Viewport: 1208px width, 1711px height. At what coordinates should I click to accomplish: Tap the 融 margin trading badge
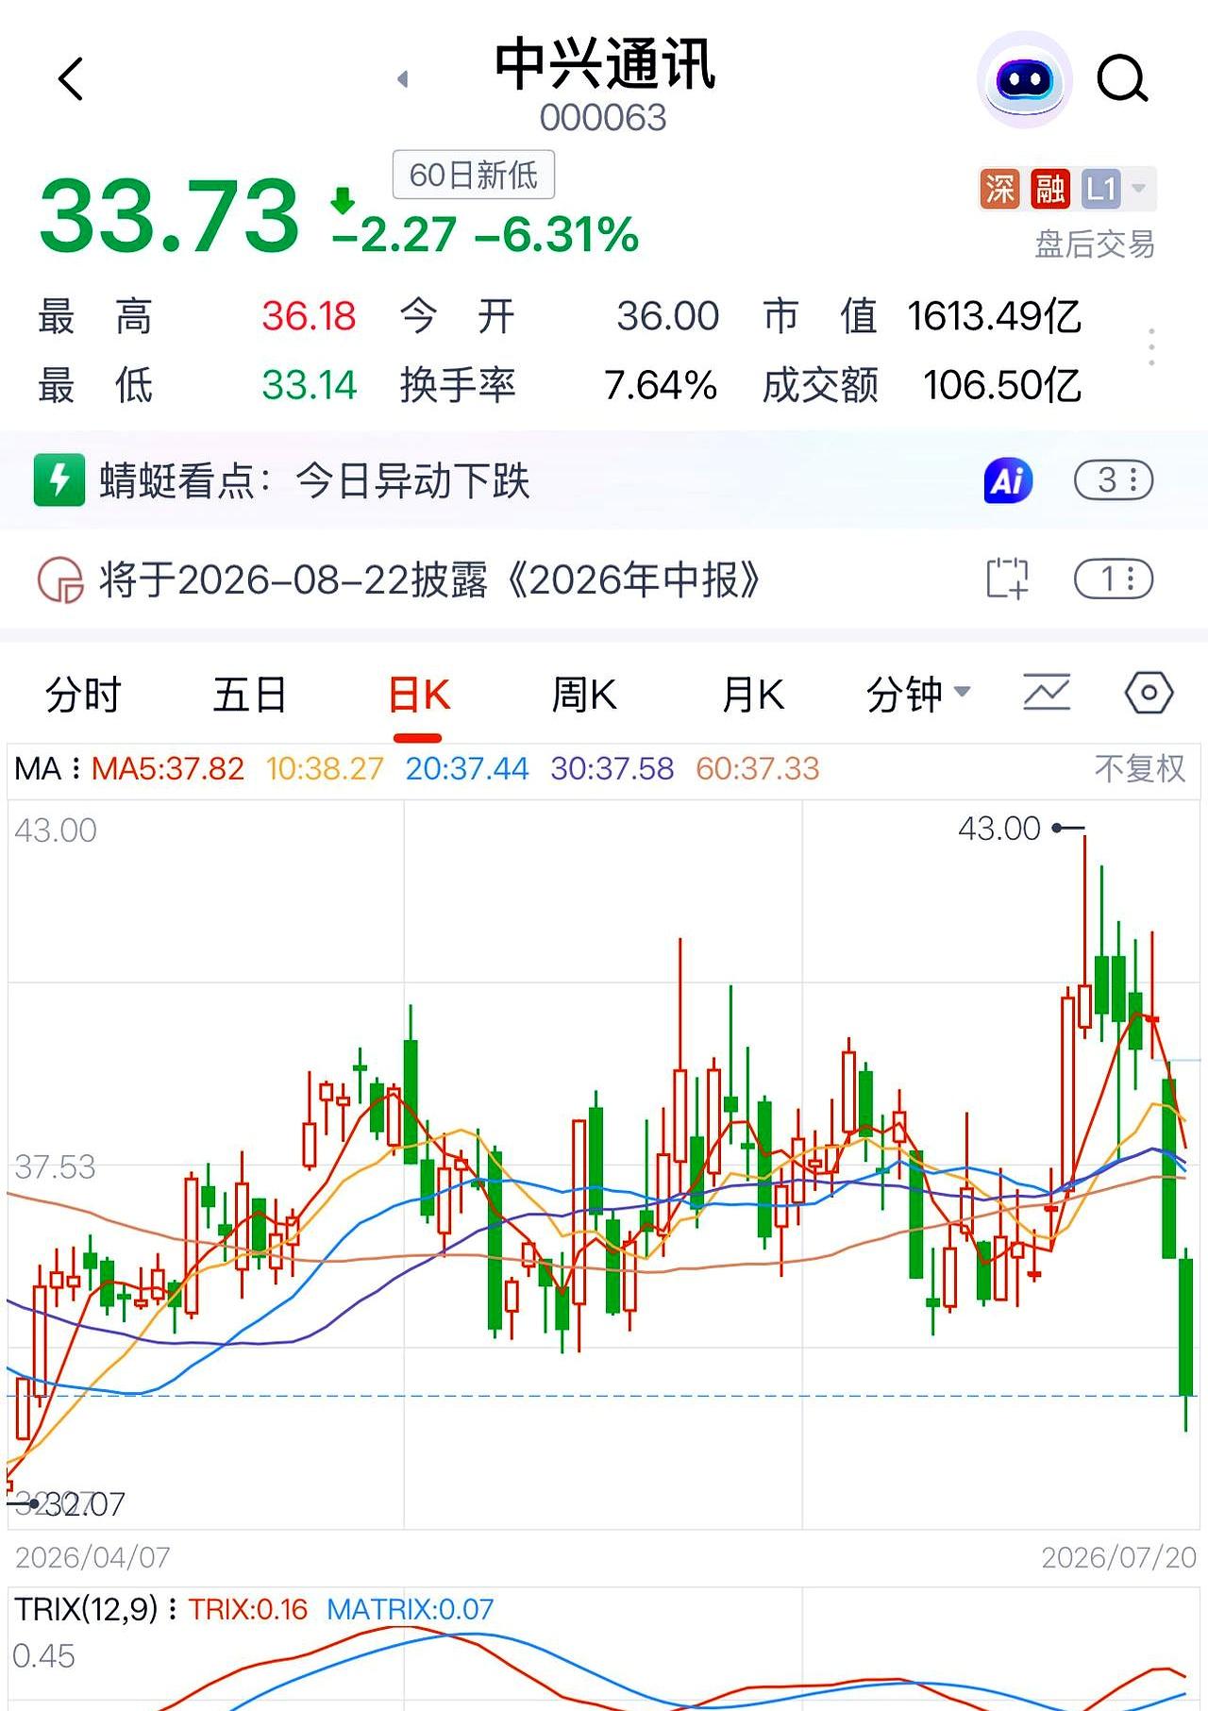click(x=1050, y=189)
